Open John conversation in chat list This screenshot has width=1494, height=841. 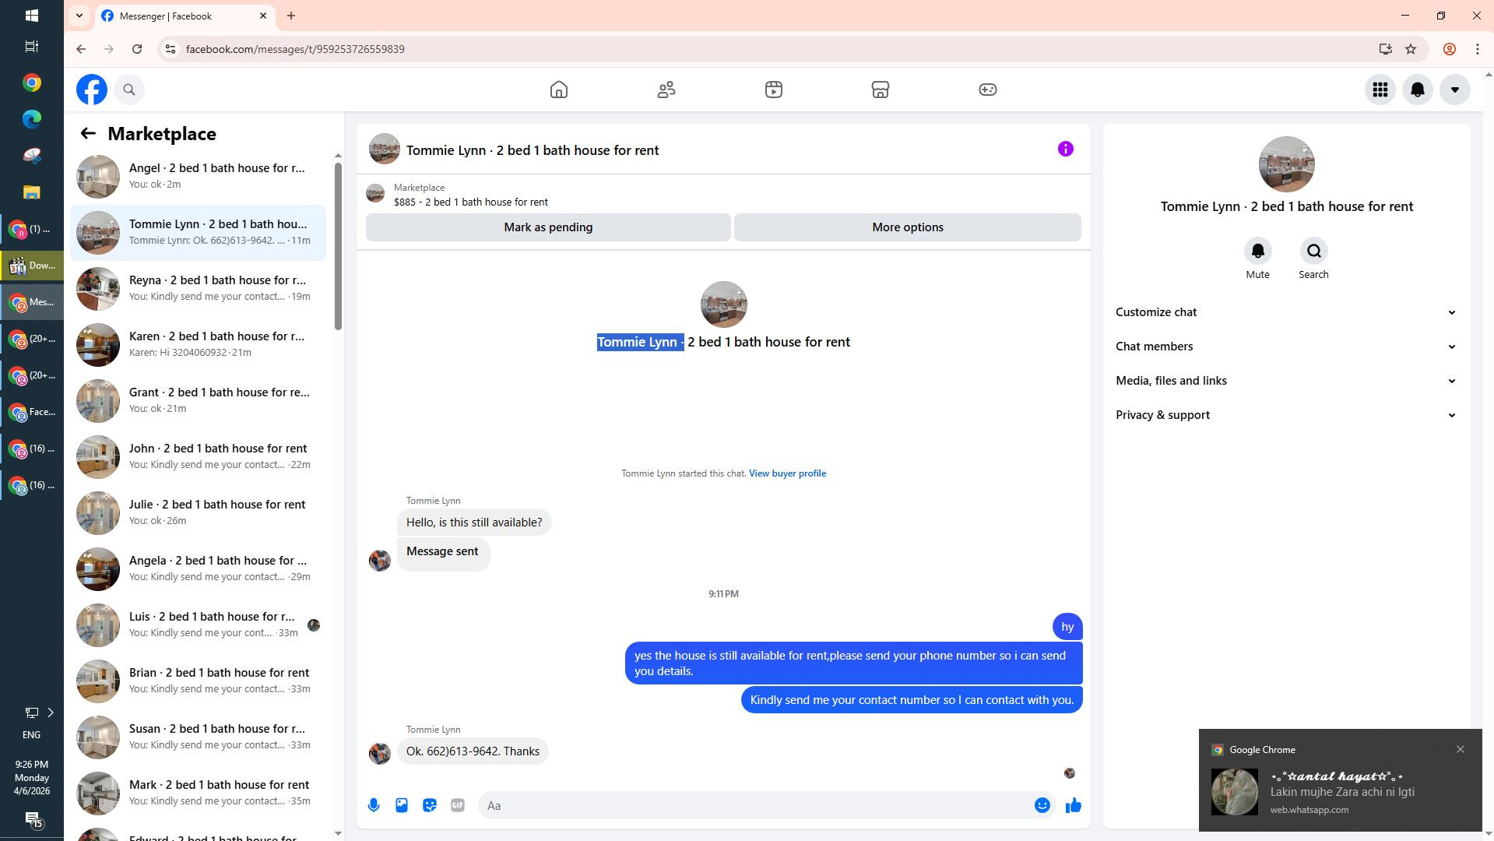click(x=199, y=457)
